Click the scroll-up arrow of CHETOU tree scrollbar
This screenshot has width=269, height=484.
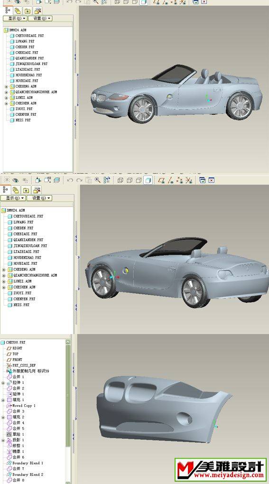point(68,342)
